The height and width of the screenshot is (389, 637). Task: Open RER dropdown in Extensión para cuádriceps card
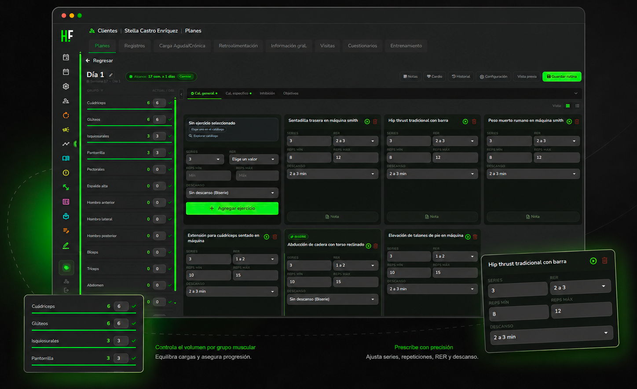point(255,259)
